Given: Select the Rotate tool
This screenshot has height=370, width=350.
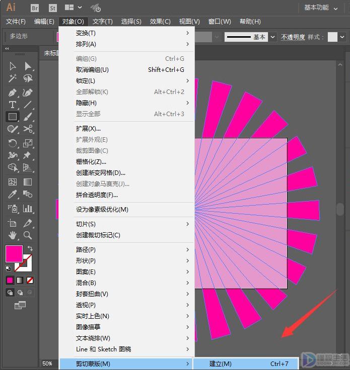Looking at the screenshot, I should click(x=13, y=143).
